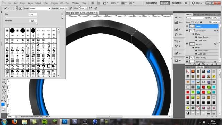
Task: Open the Analysis menu
Action: tap(54, 3)
